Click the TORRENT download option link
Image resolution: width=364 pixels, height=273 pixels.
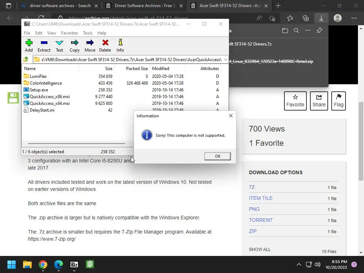[261, 220]
